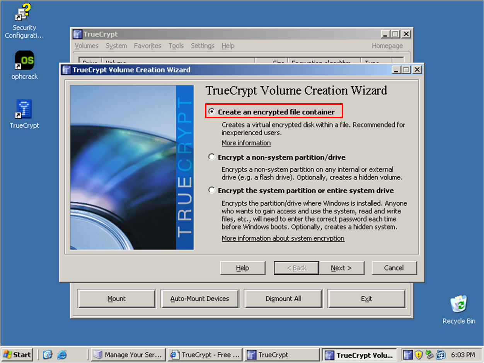
Task: Open the Recycle Bin icon
Action: click(x=459, y=309)
